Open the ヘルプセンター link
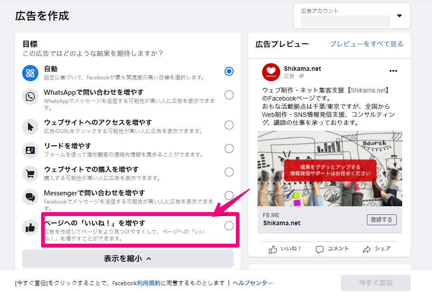Screen dimensions: 432x292 [253, 283]
